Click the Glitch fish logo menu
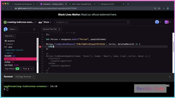 pyautogui.click(x=168, y=22)
